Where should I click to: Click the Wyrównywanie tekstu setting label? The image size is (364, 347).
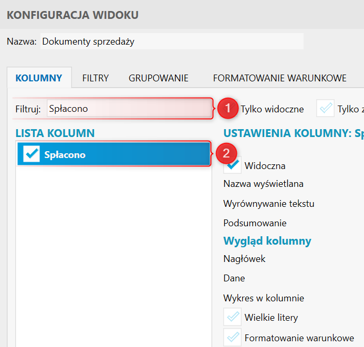[268, 203]
